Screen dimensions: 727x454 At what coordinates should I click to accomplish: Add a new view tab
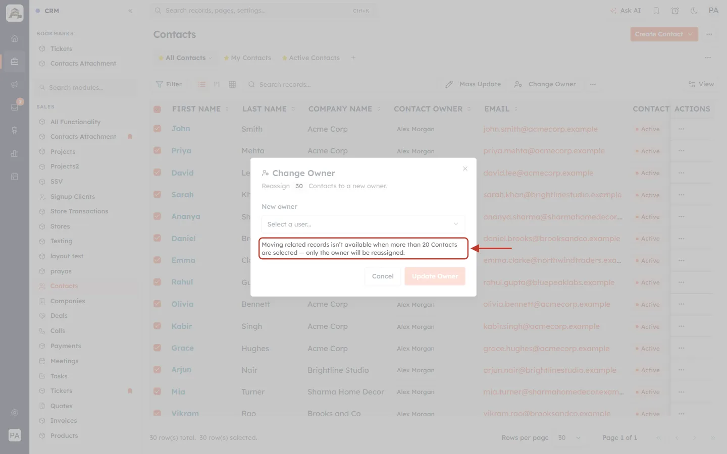coord(353,58)
